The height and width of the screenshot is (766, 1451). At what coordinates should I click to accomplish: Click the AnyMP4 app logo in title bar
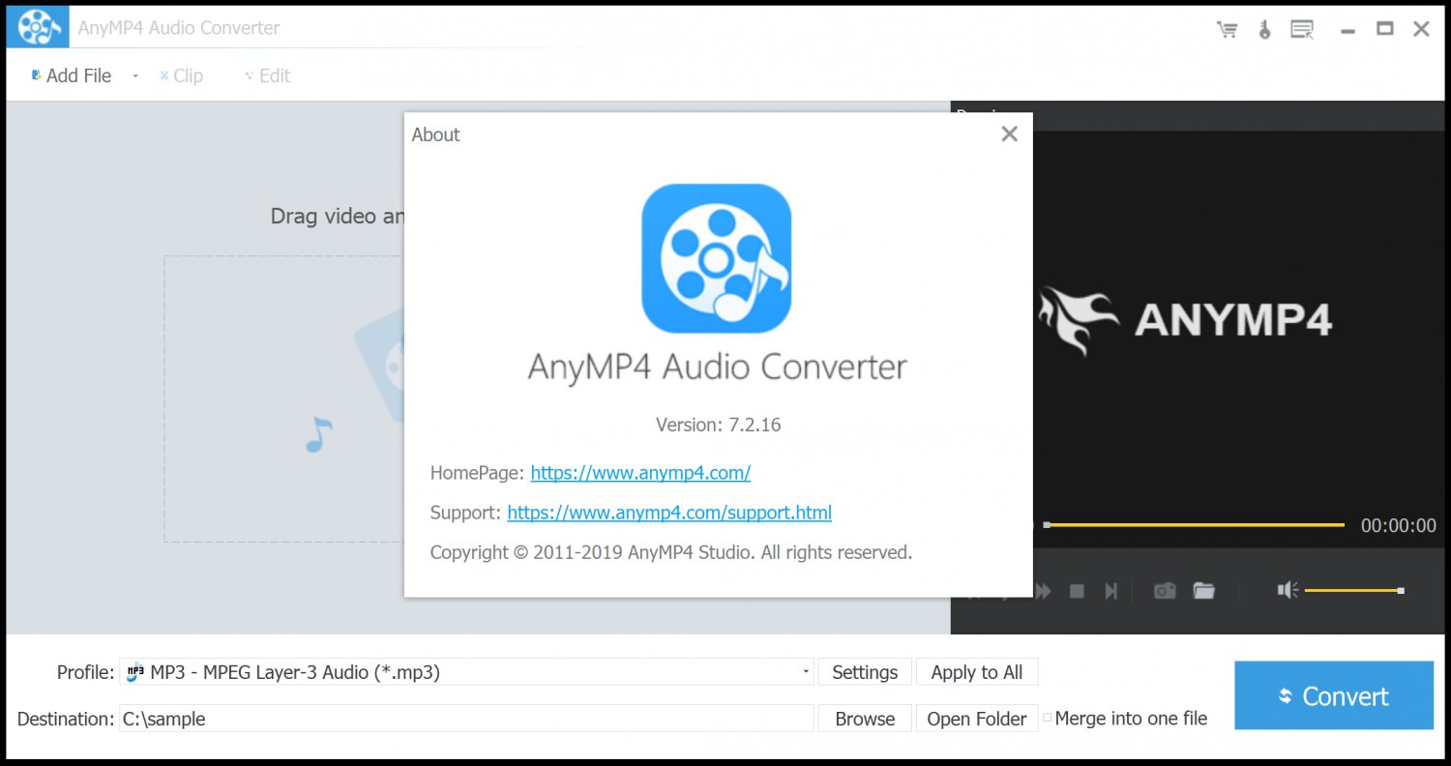[39, 28]
